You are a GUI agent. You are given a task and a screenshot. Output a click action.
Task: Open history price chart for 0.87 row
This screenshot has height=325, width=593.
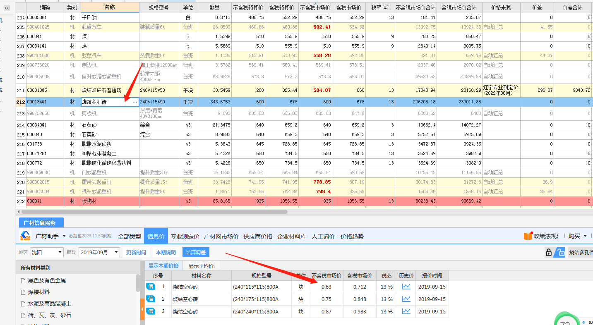pyautogui.click(x=406, y=311)
